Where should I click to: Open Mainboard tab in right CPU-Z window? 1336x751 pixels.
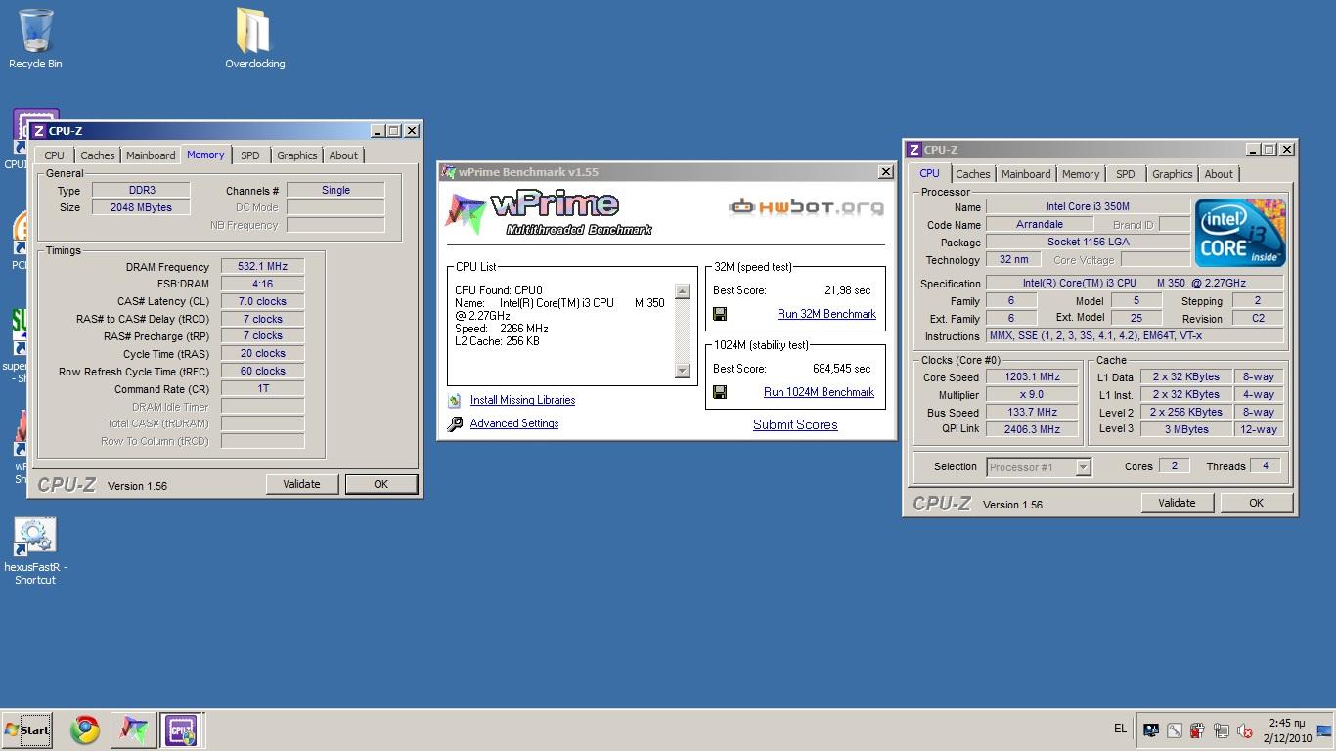pyautogui.click(x=1026, y=174)
